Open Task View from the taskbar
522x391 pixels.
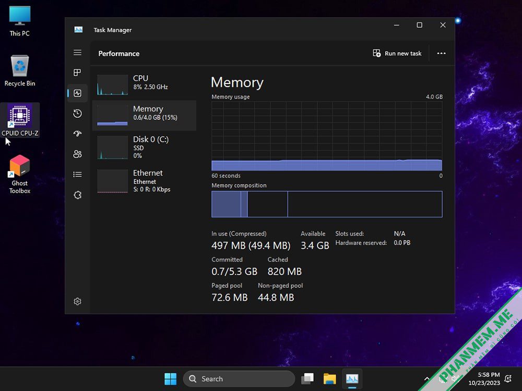tap(307, 378)
